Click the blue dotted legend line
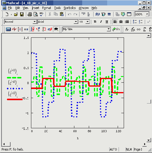Image resolution: width=152 pixels, height=153 pixels. [x=15, y=88]
